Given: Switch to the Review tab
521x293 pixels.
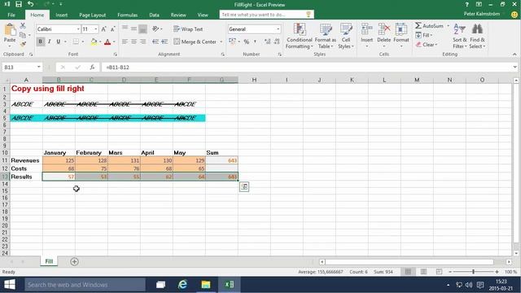Looking at the screenshot, I should point(178,15).
